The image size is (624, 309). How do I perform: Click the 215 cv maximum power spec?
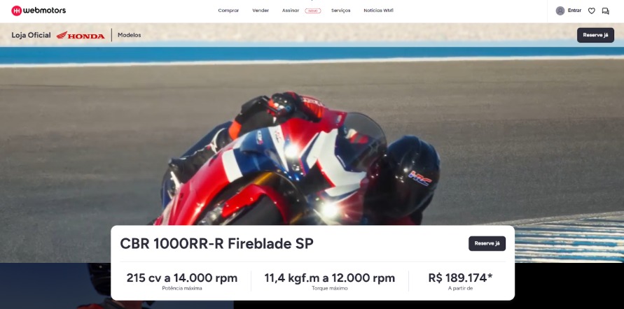click(x=181, y=278)
